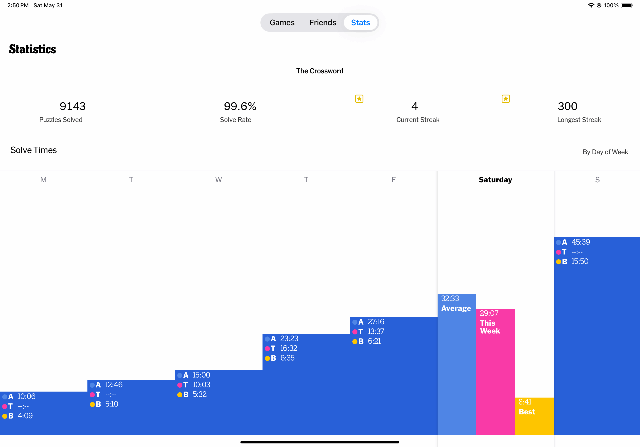Select the Thursday bar showing 23:23 average
640x447 pixels.
pyautogui.click(x=306, y=384)
